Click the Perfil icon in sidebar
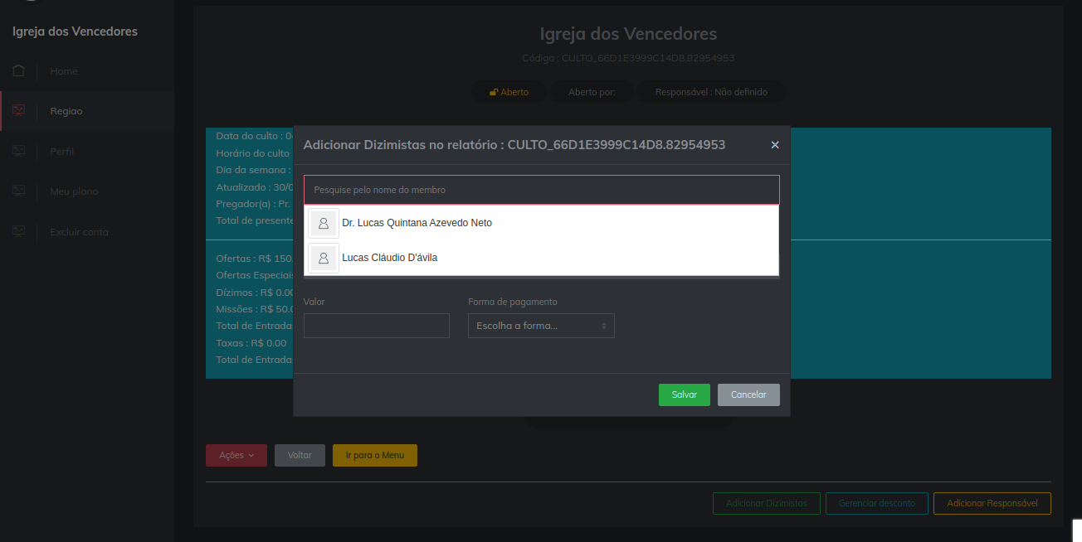This screenshot has width=1082, height=542. coord(18,151)
